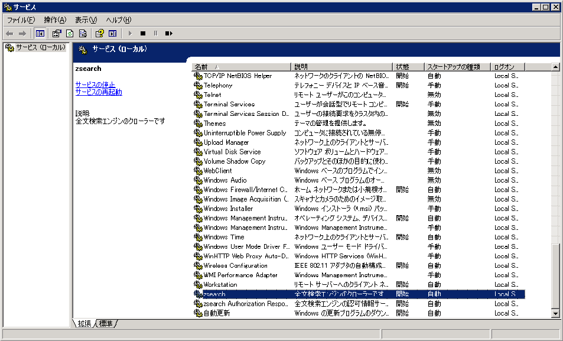Select WinHTTP Web Proxy Auto-D.. service
The image size is (563, 341).
[359, 256]
